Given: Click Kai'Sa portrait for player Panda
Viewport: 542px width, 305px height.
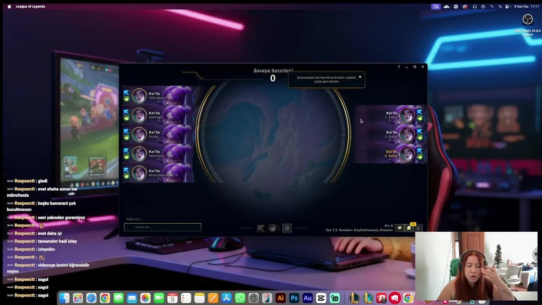Looking at the screenshot, I should tap(139, 134).
